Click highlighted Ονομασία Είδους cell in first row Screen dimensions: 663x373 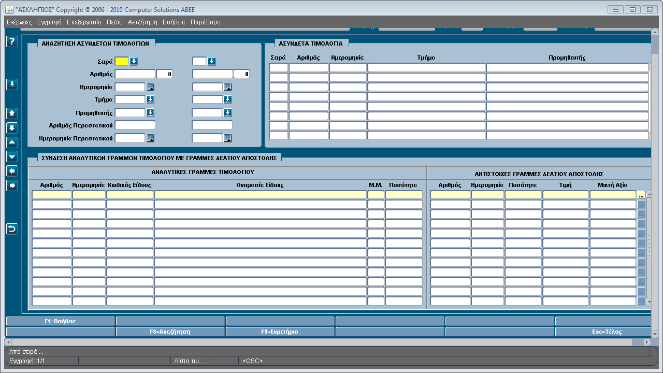260,195
